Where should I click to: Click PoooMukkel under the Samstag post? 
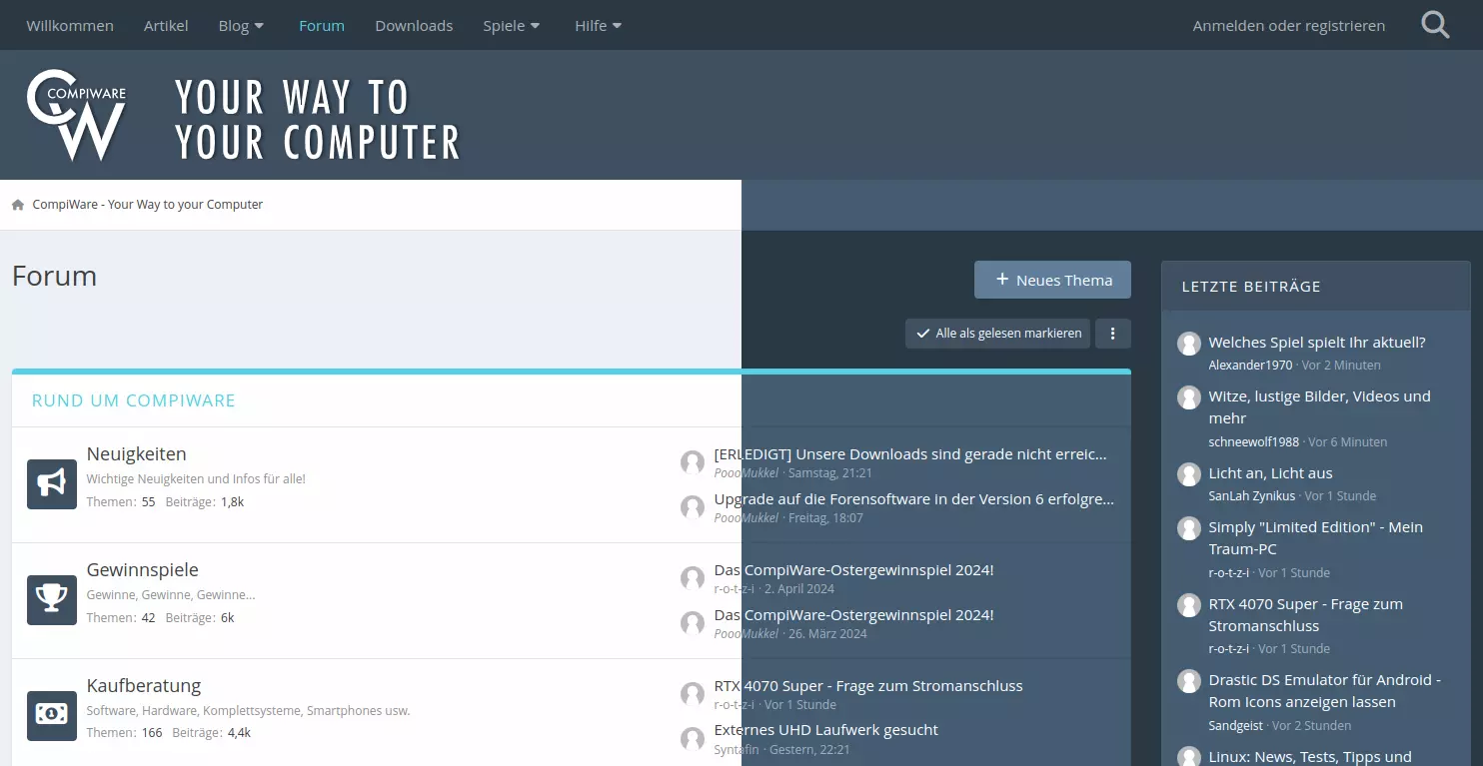746,473
